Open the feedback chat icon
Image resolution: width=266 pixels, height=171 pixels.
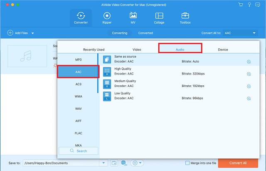coord(258,5)
